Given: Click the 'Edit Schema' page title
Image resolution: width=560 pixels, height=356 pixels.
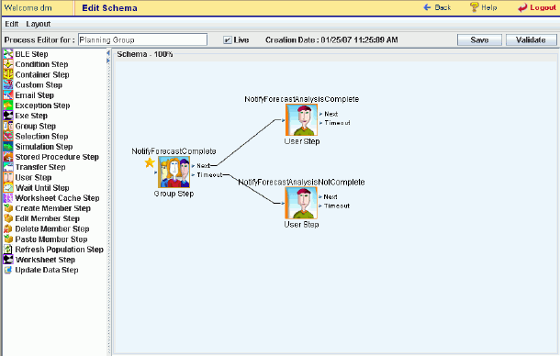Looking at the screenshot, I should 109,8.
